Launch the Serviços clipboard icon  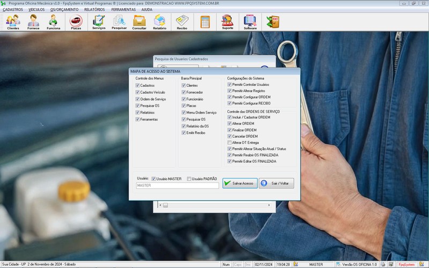click(x=99, y=21)
